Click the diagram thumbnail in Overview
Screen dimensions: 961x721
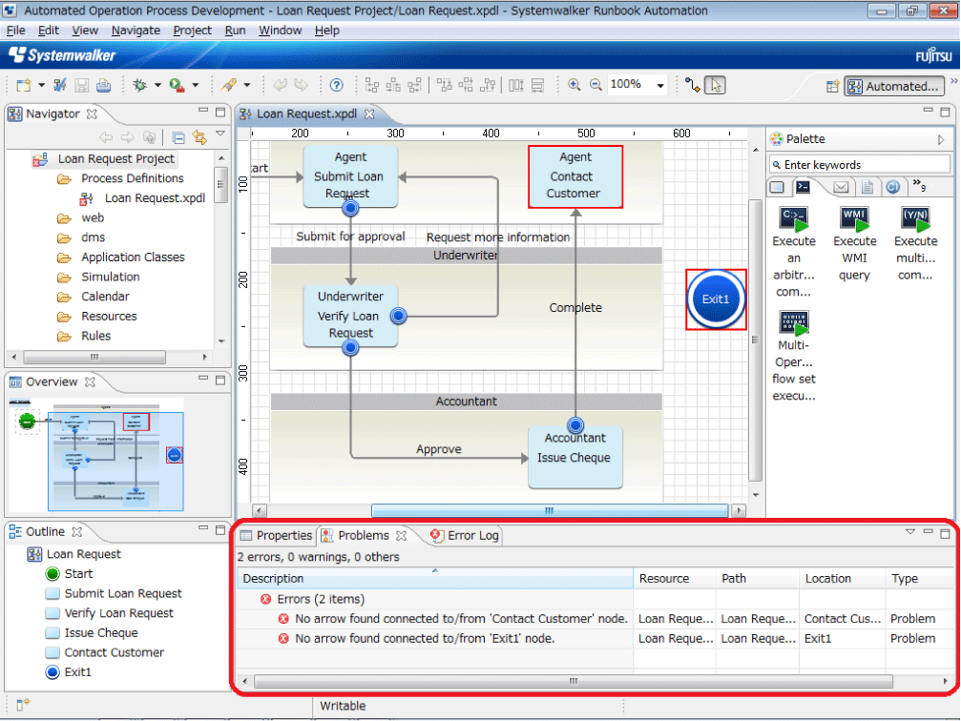coord(97,455)
